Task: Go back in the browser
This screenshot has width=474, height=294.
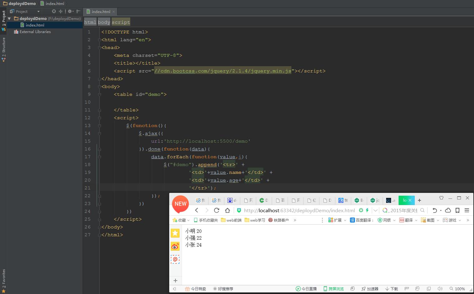Action: pos(197,210)
